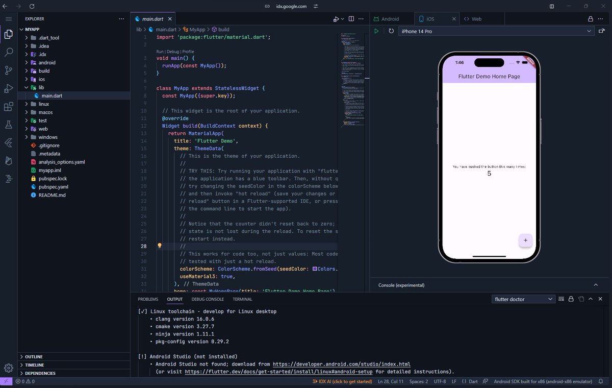Open the Manage settings gear
Image resolution: width=612 pixels, height=388 pixels.
tap(9, 368)
